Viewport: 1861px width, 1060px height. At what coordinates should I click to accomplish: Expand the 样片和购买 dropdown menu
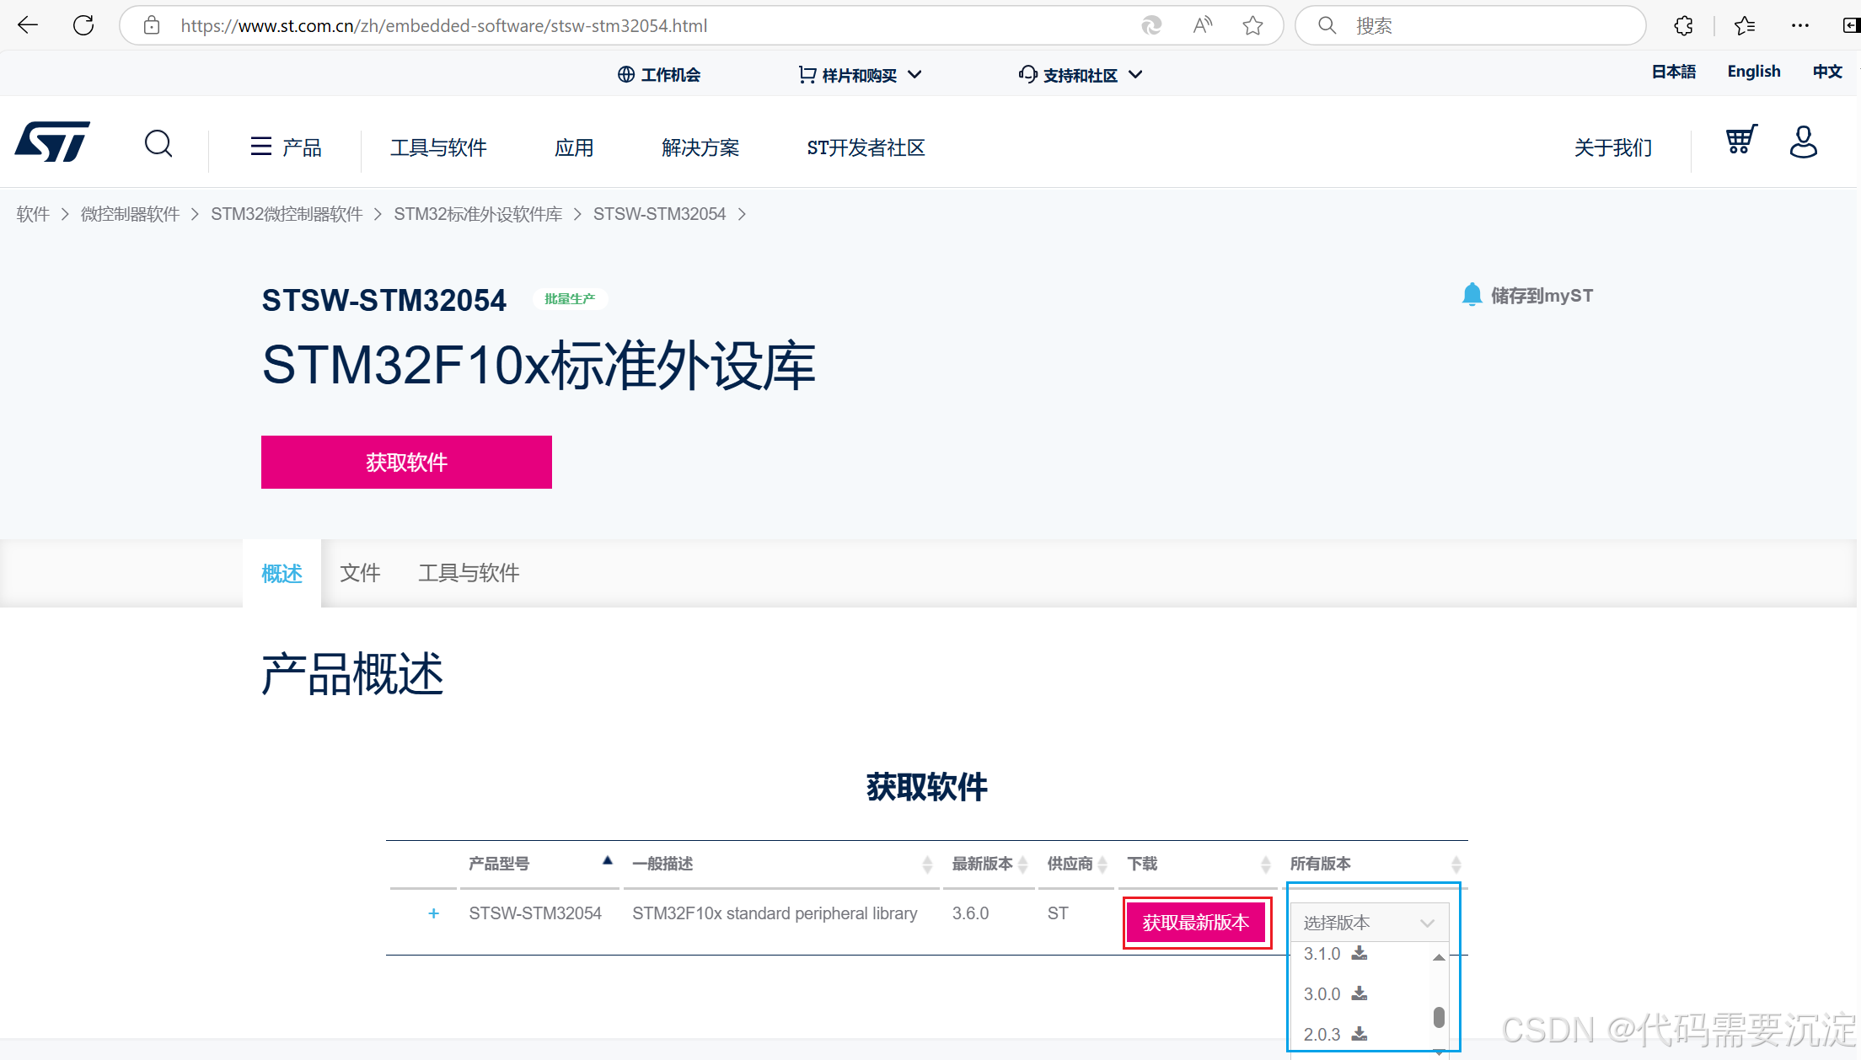tap(860, 75)
